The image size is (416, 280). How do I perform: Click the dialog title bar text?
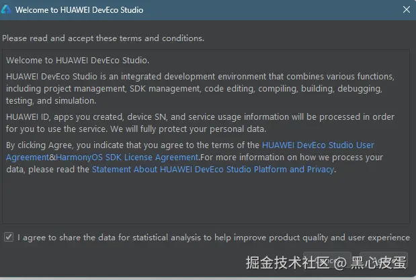pyautogui.click(x=79, y=10)
